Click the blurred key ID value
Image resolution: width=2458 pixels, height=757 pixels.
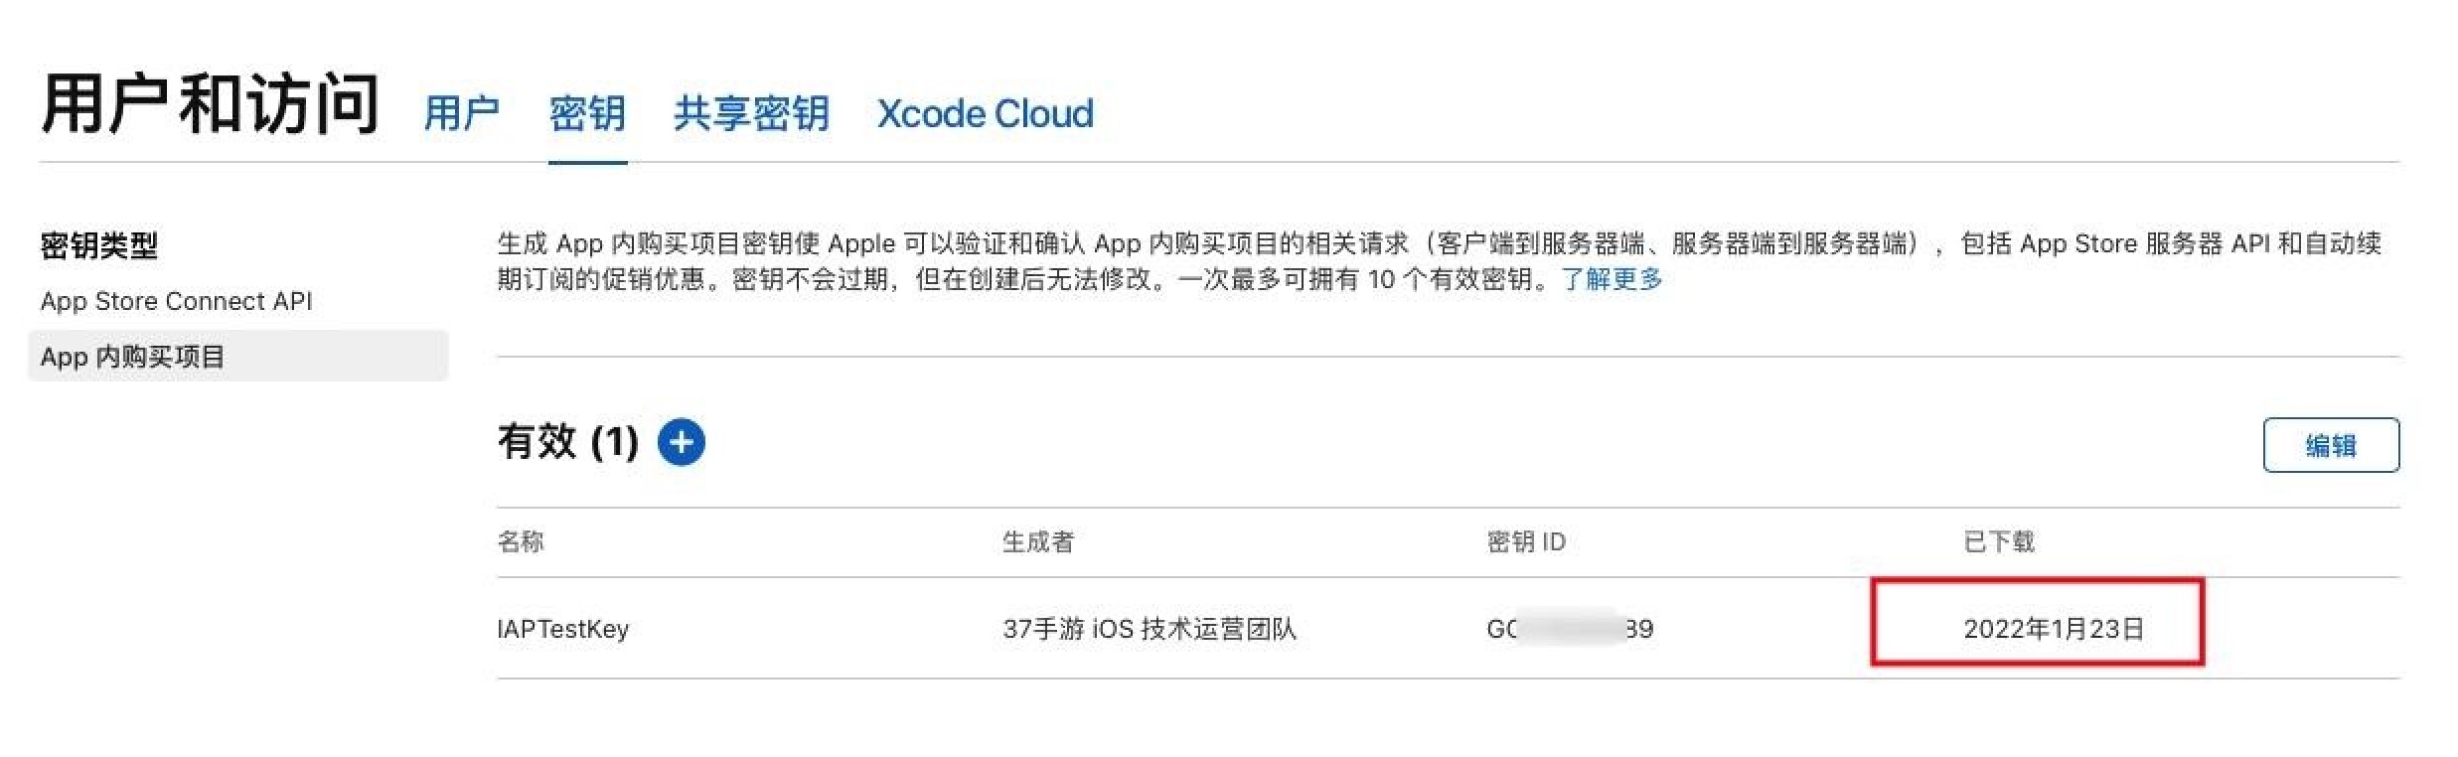click(1570, 629)
